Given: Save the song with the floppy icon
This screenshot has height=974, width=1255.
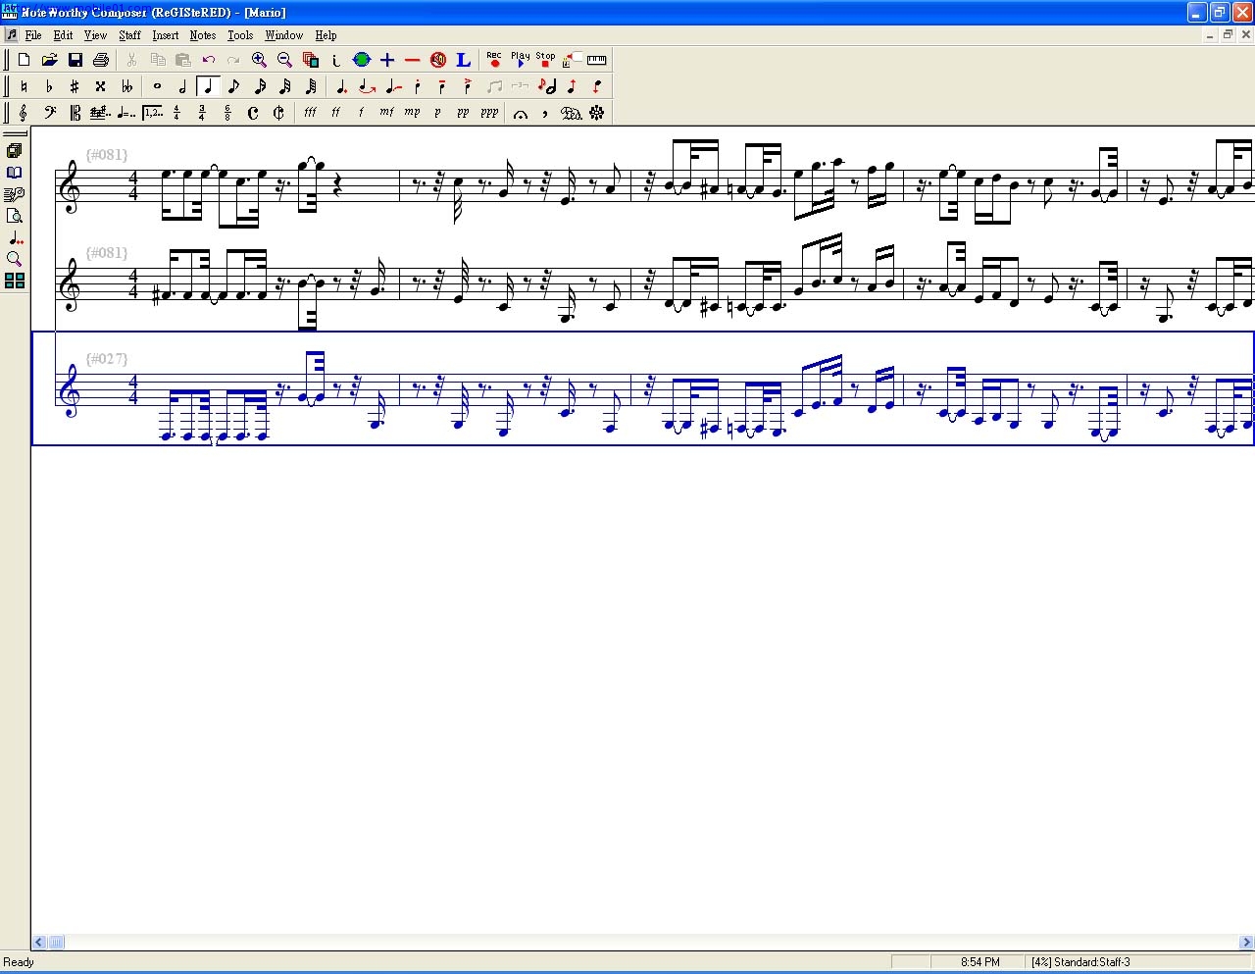Looking at the screenshot, I should pos(75,60).
